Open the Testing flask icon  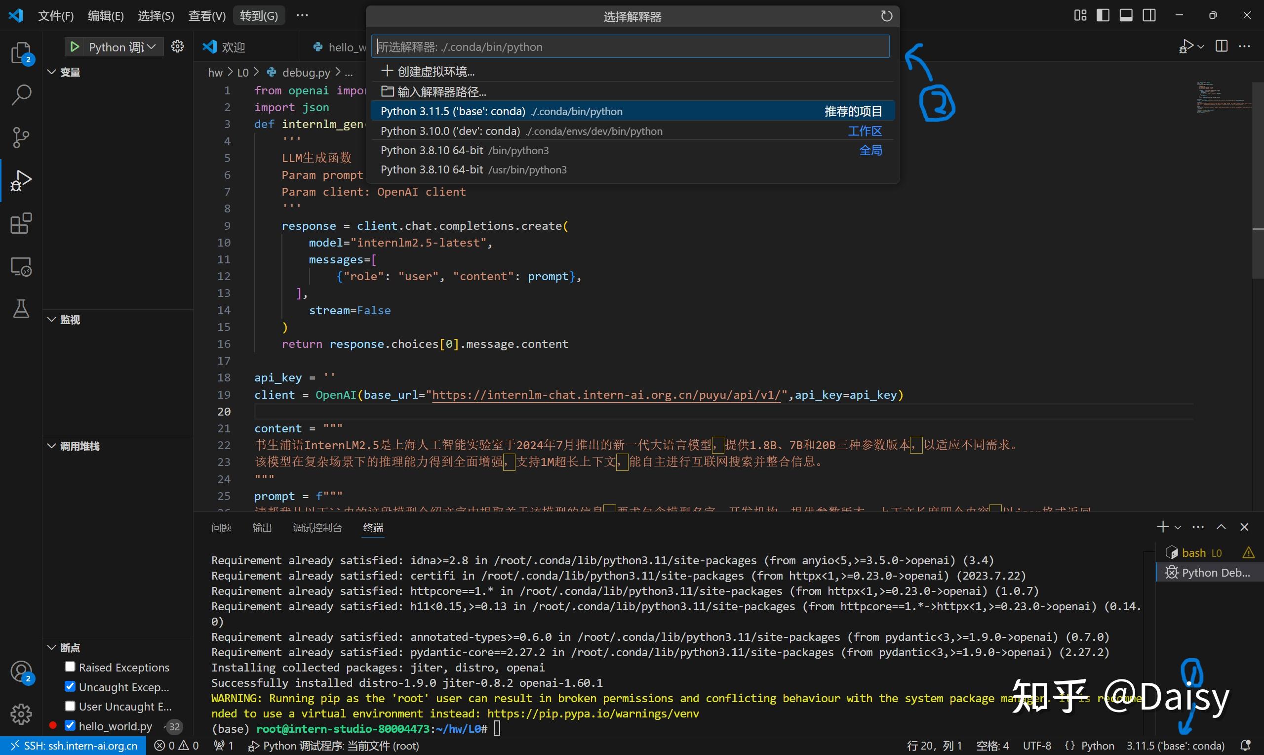21,309
